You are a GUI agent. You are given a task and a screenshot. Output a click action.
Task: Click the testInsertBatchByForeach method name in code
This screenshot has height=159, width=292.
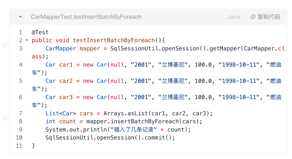coord(114,40)
